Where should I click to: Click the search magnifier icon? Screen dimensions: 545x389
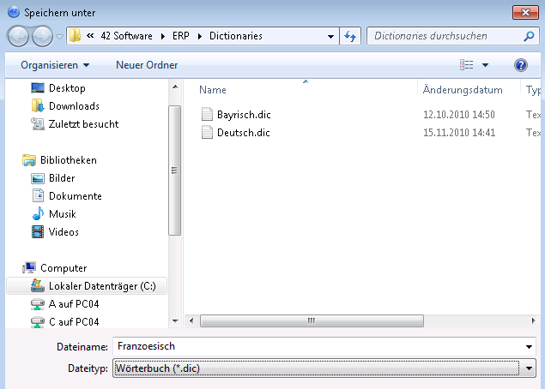529,36
